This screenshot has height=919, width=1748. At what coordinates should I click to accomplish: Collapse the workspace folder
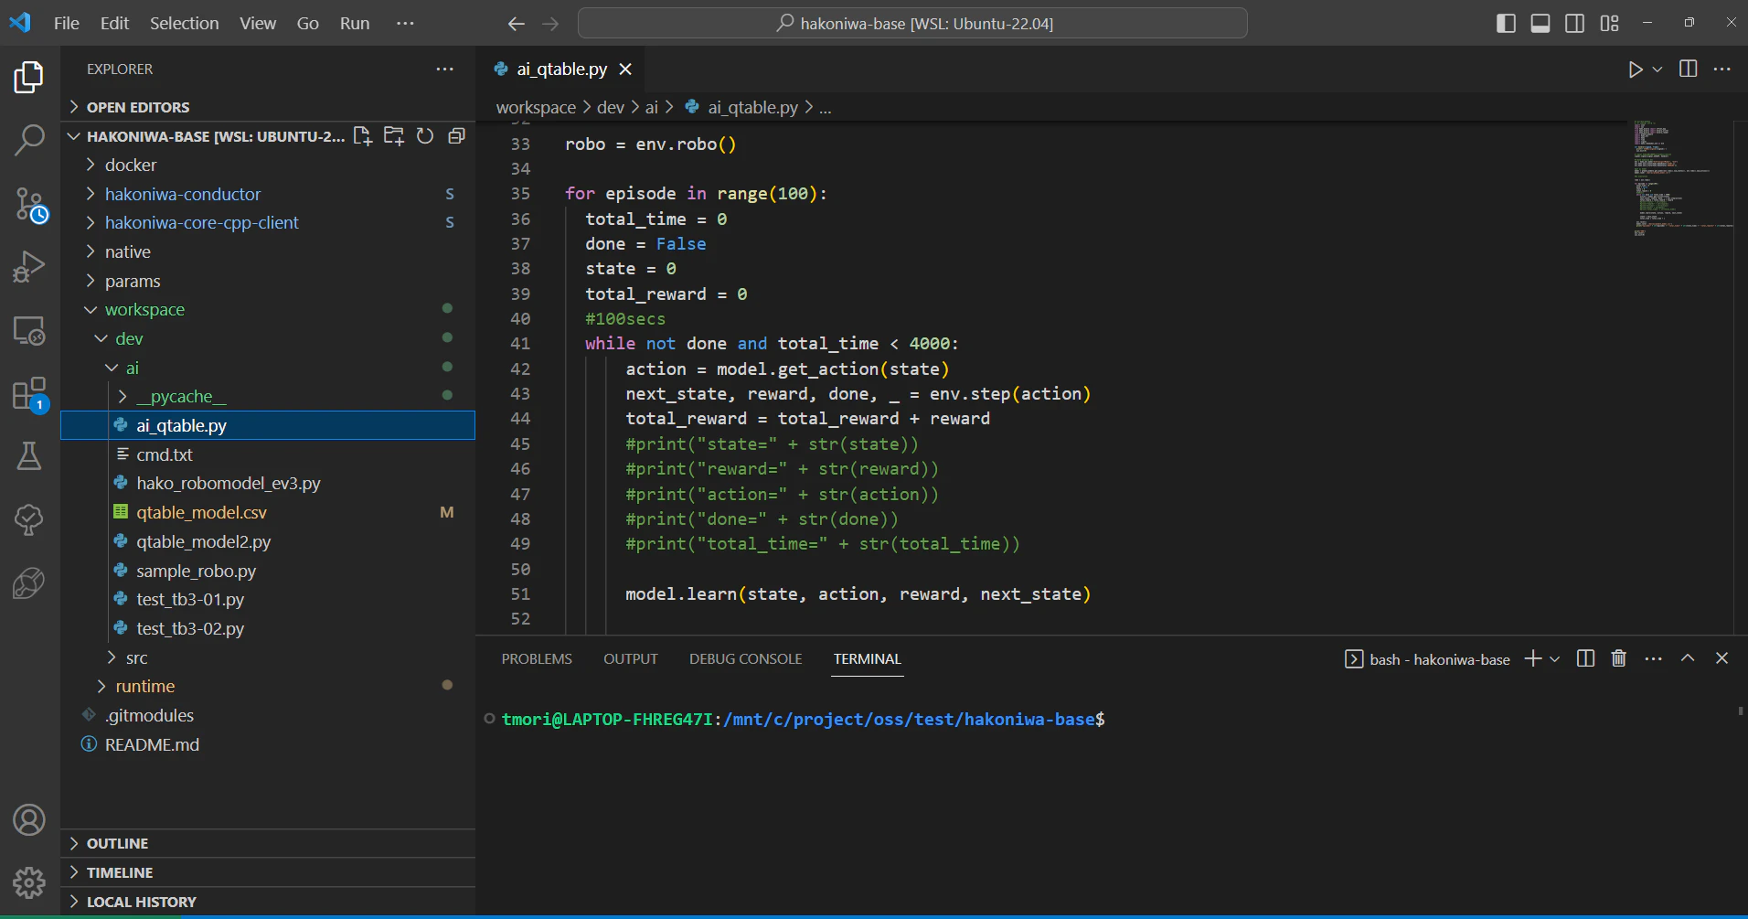tap(268, 309)
